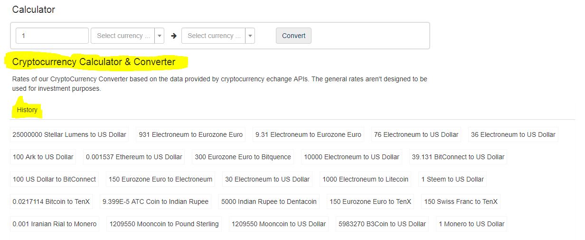Open 1209550 Mooncoin to US Dollar

(279, 224)
